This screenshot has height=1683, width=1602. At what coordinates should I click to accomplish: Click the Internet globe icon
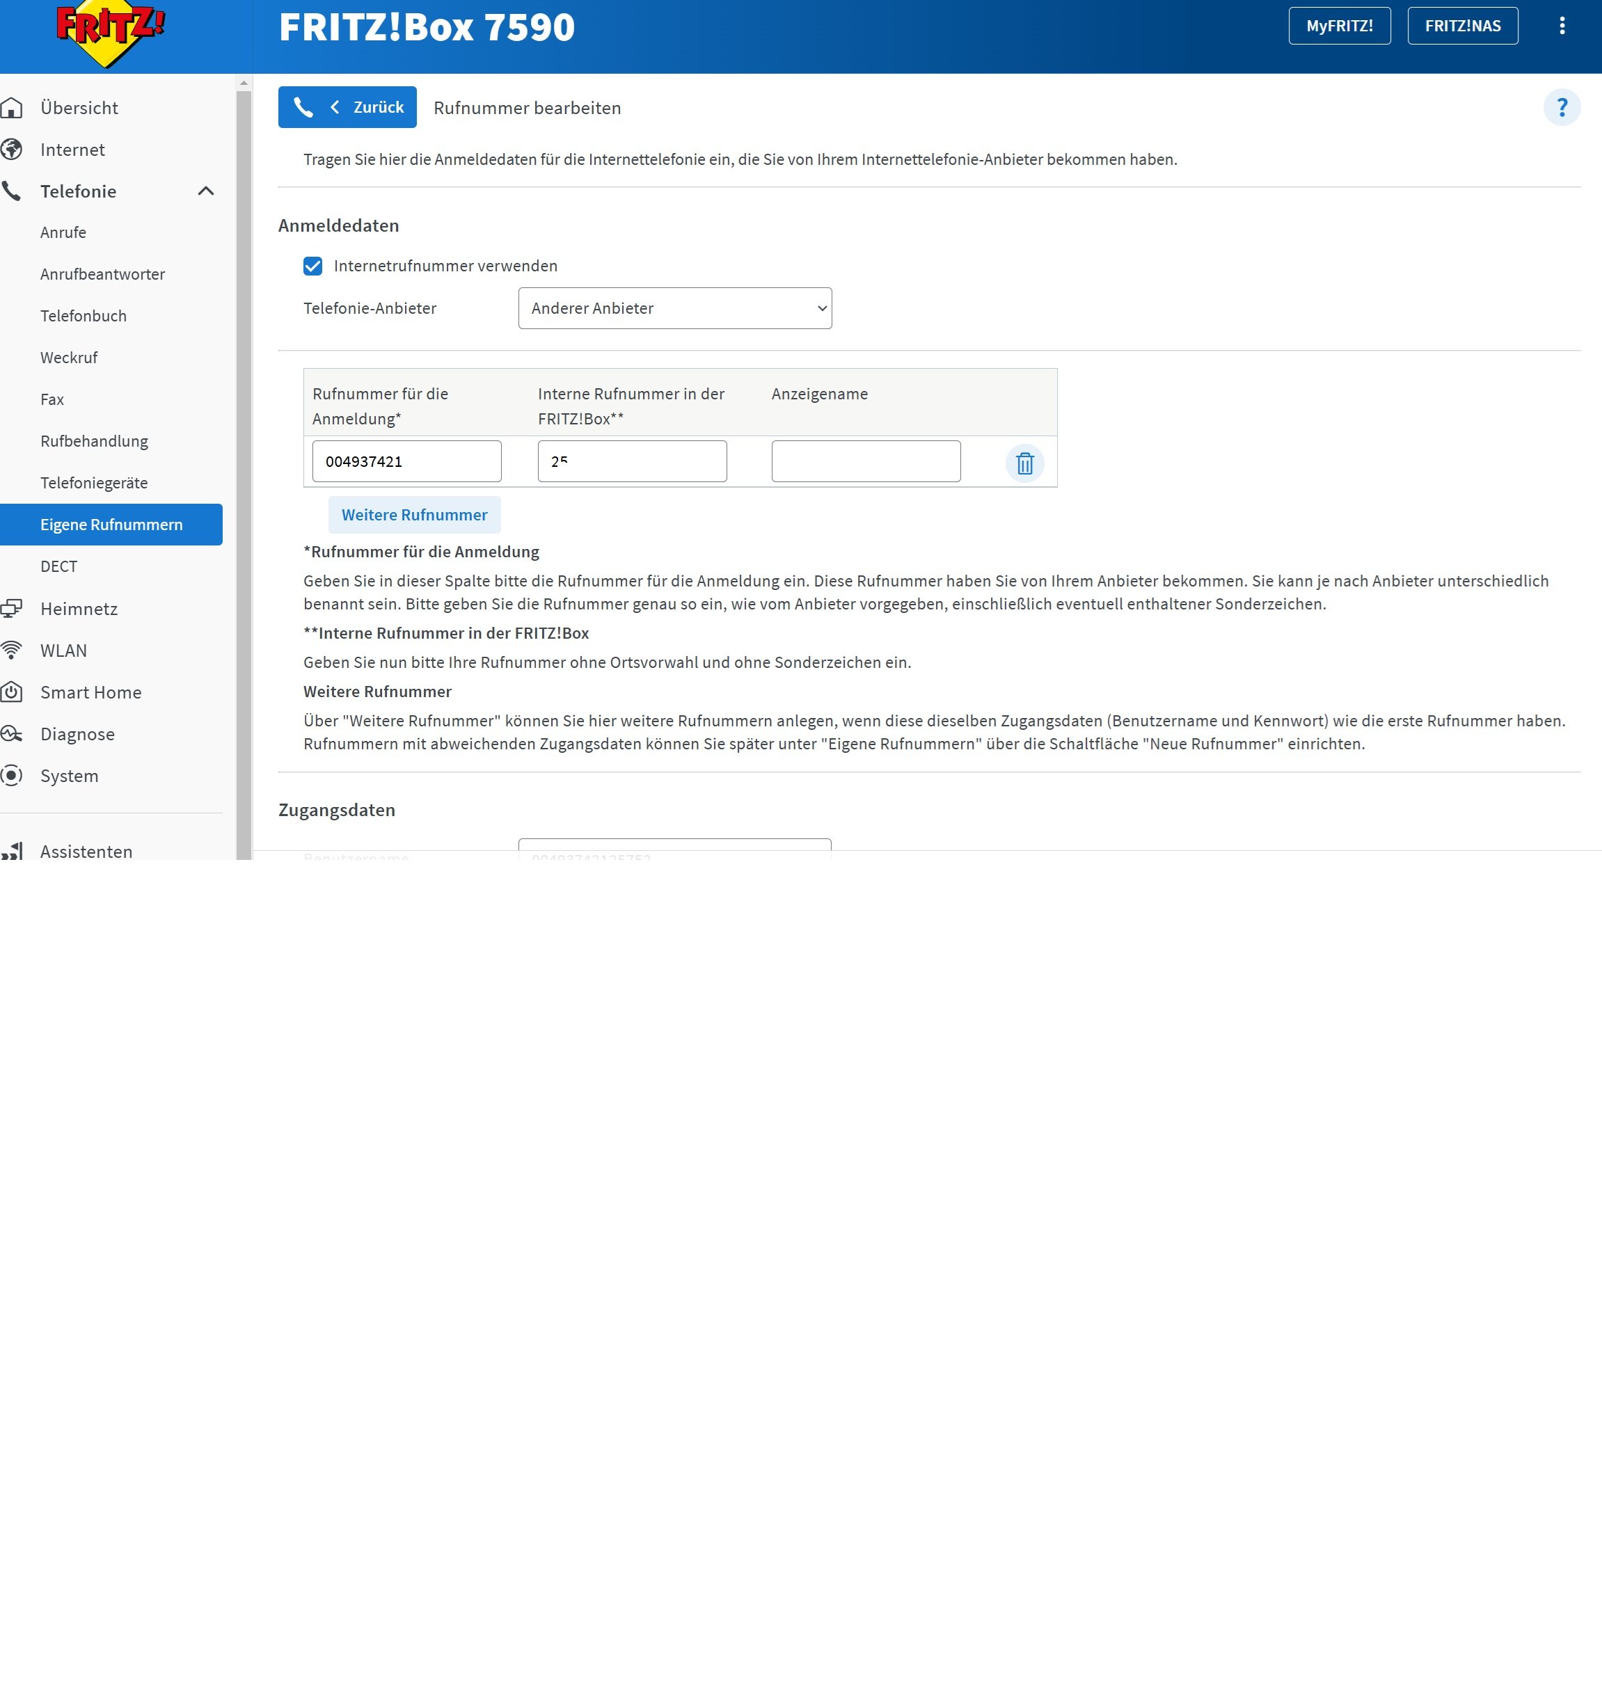click(12, 150)
